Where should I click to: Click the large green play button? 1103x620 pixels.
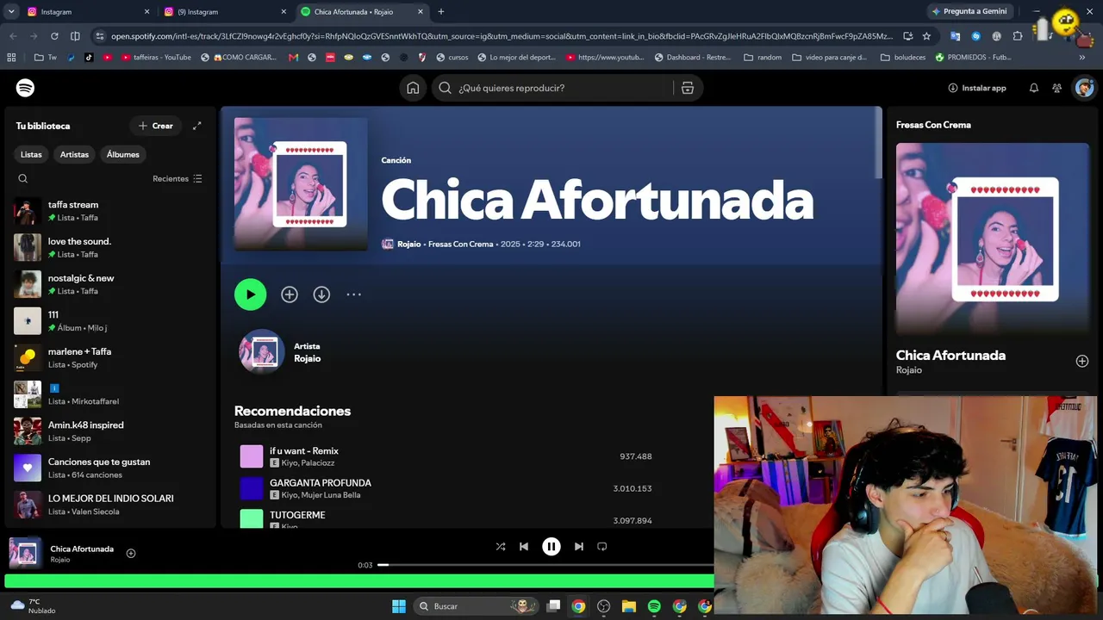click(250, 294)
